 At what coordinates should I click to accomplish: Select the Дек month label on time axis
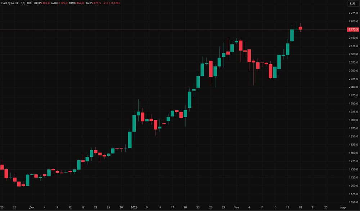point(32,207)
